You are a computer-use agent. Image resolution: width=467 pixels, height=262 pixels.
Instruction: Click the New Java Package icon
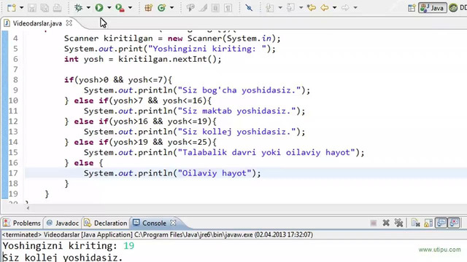pyautogui.click(x=148, y=8)
